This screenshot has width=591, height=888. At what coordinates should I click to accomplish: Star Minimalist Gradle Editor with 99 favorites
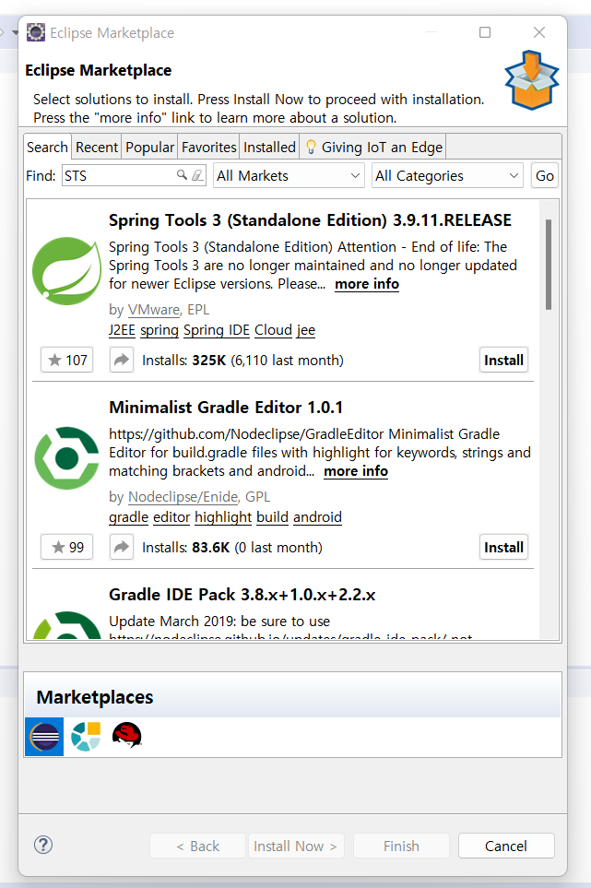click(x=66, y=547)
